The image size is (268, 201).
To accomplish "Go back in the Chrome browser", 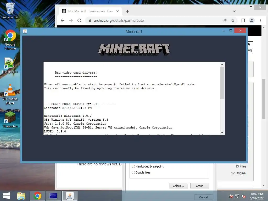I will [x=63, y=20].
